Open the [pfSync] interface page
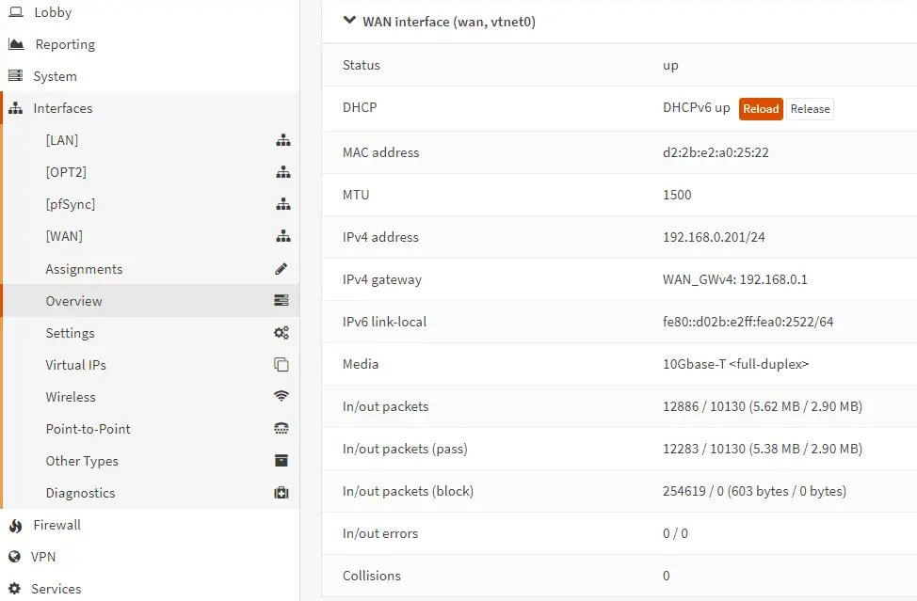The image size is (917, 601). (71, 204)
